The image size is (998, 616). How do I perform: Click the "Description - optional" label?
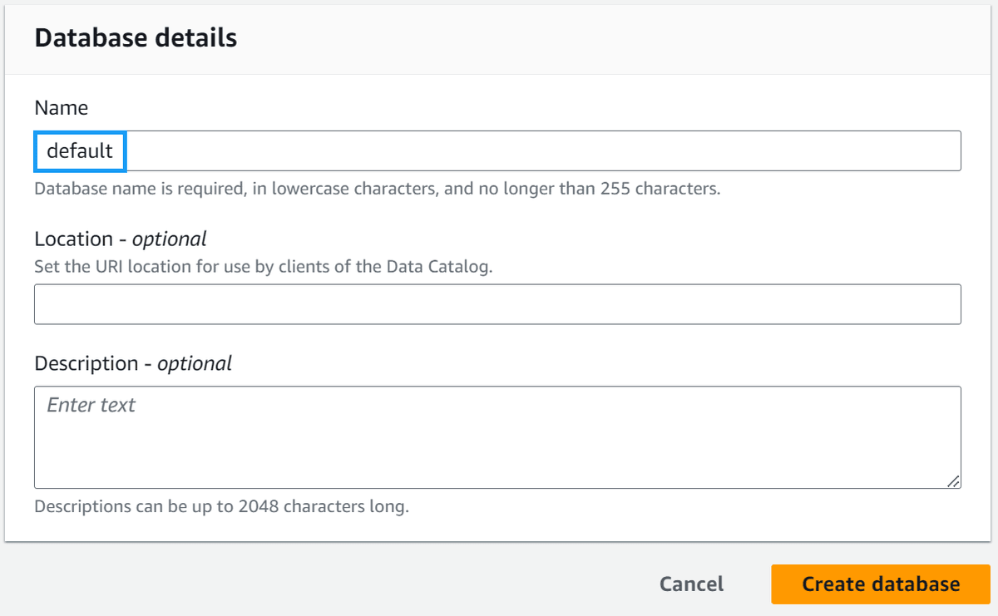pos(133,363)
